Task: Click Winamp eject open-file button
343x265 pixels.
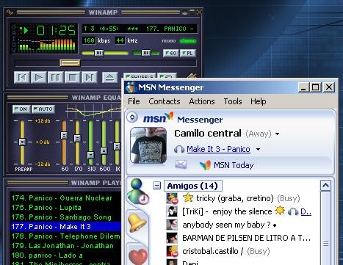Action: click(109, 78)
